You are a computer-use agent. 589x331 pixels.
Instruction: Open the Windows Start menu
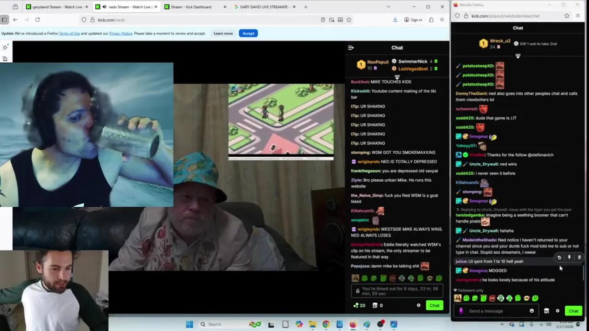[189, 324]
